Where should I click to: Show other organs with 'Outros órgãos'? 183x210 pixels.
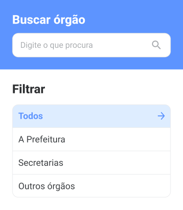click(91, 186)
